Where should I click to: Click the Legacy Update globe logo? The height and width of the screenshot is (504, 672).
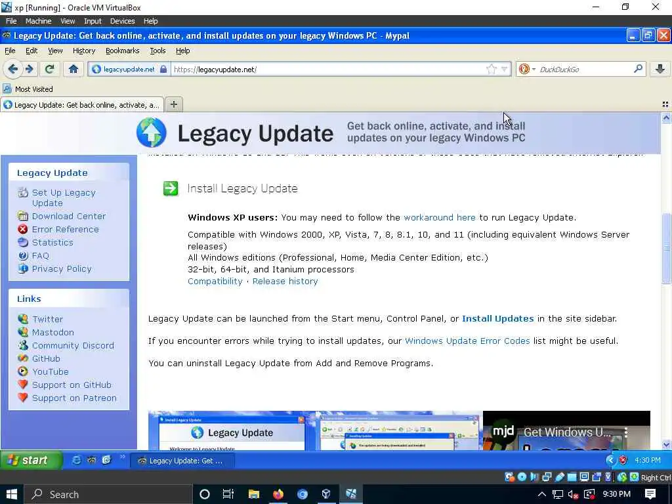click(x=152, y=133)
